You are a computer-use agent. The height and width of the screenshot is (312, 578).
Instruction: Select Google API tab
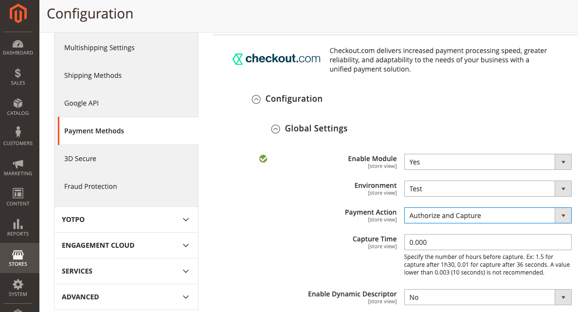point(126,103)
